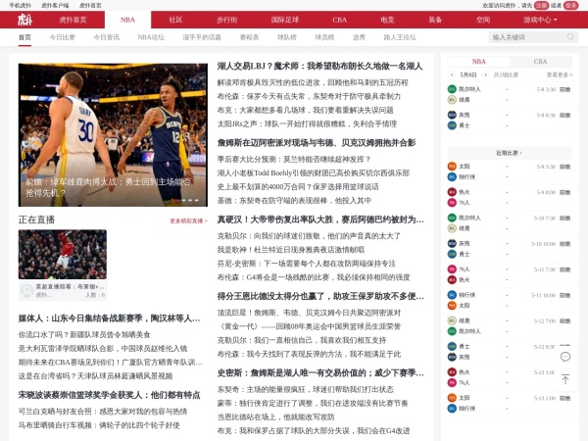This screenshot has height=441, width=588.
Task: Select NBA tab in scoreboard panel
Action: pyautogui.click(x=478, y=61)
